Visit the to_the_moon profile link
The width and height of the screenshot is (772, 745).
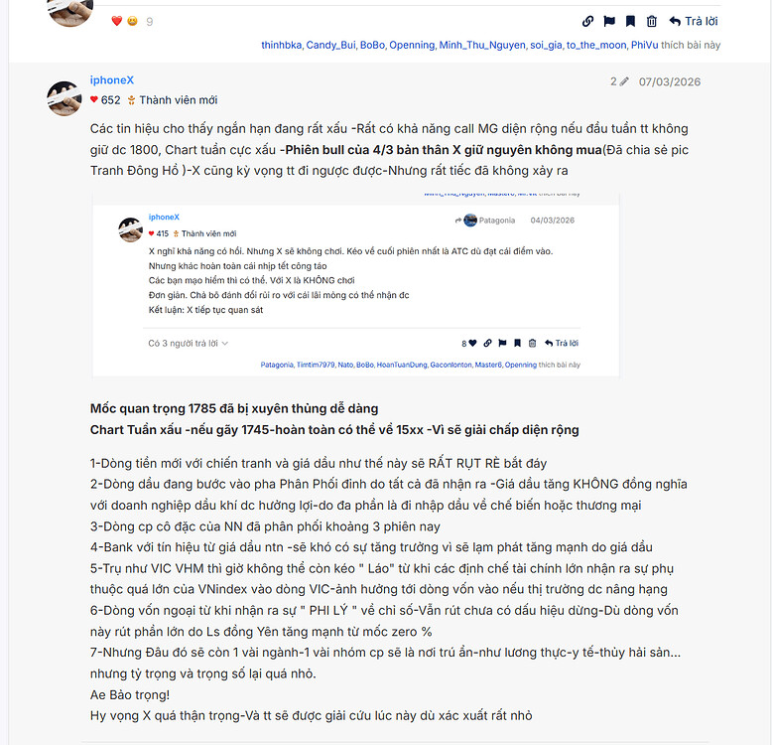click(x=596, y=46)
